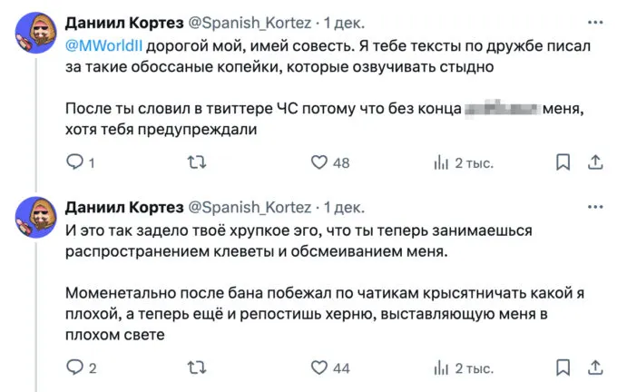
Task: Like the second tweet with 44 likes
Action: 319,367
